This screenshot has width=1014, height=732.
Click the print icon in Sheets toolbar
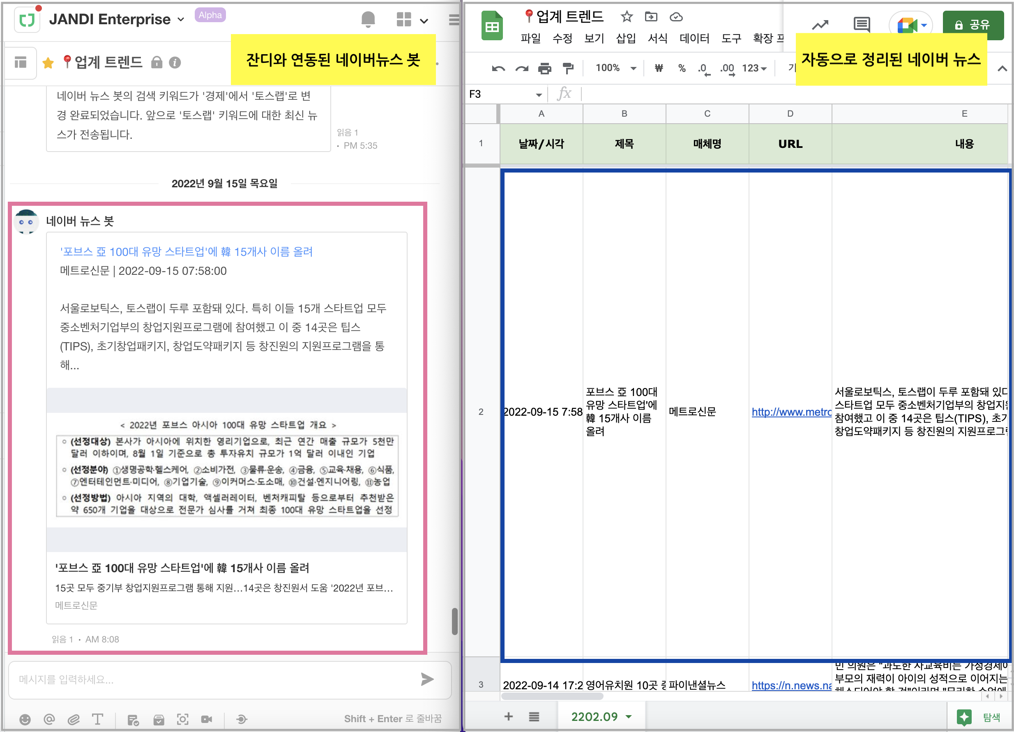click(x=544, y=68)
